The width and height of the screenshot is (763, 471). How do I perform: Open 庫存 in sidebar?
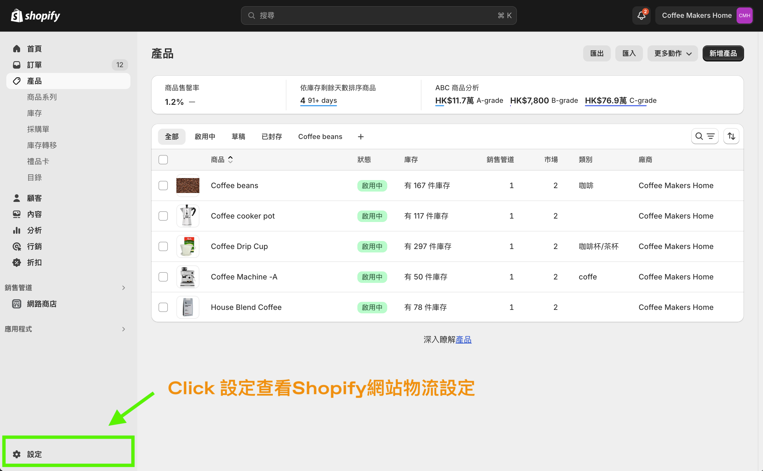coord(34,113)
